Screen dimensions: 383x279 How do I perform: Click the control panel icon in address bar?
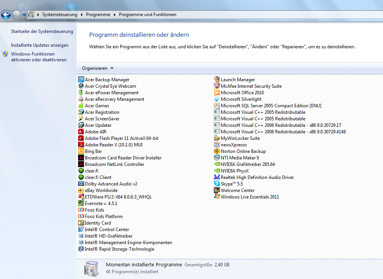click(31, 15)
